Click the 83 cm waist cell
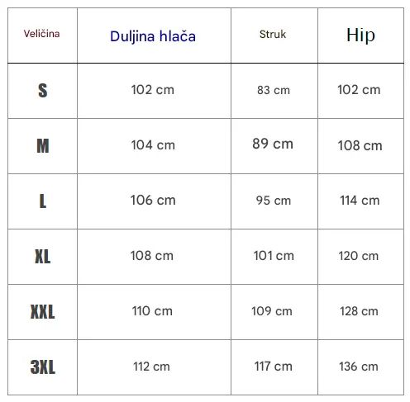This screenshot has width=410, height=402. pos(274,90)
